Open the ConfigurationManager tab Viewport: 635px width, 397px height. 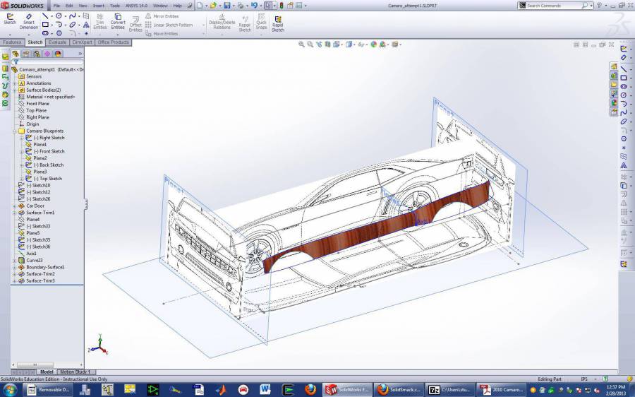click(37, 54)
